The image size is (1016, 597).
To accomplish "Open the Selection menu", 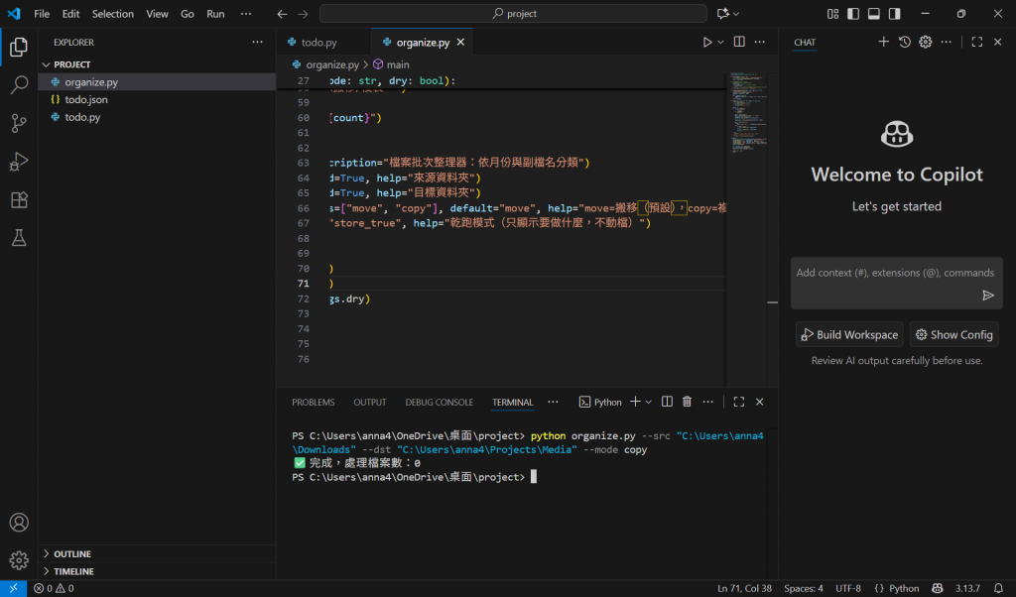I will [x=112, y=14].
